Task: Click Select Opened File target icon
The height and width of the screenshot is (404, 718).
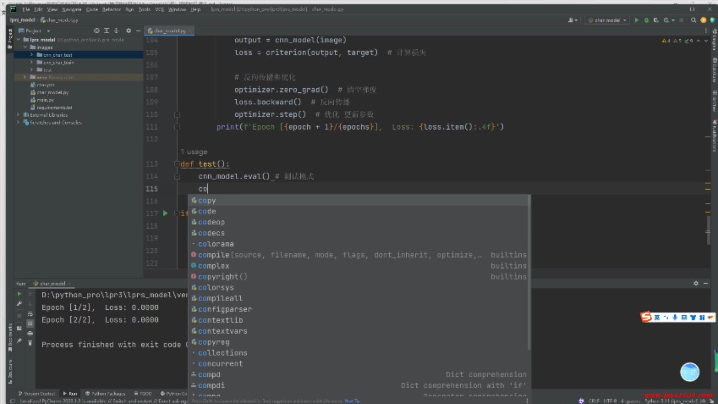Action: click(x=96, y=31)
